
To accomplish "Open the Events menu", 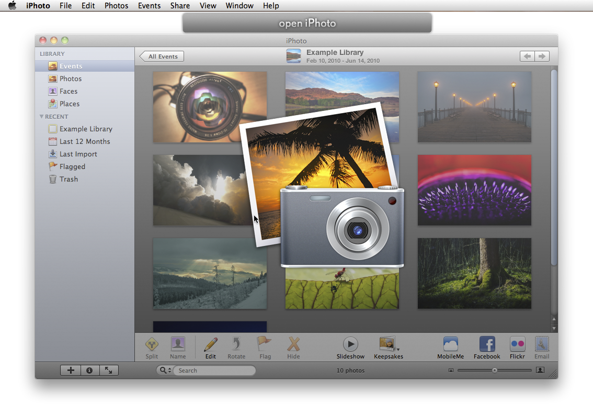I will (x=150, y=6).
